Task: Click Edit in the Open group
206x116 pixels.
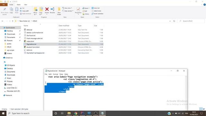Action: tap(85, 11)
